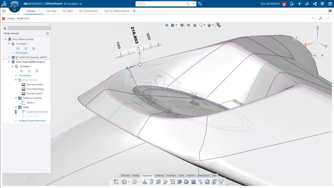Toggle visibility of the Front Hand Sketch
Viewport: 334px width, 188px height.
(x=23, y=89)
